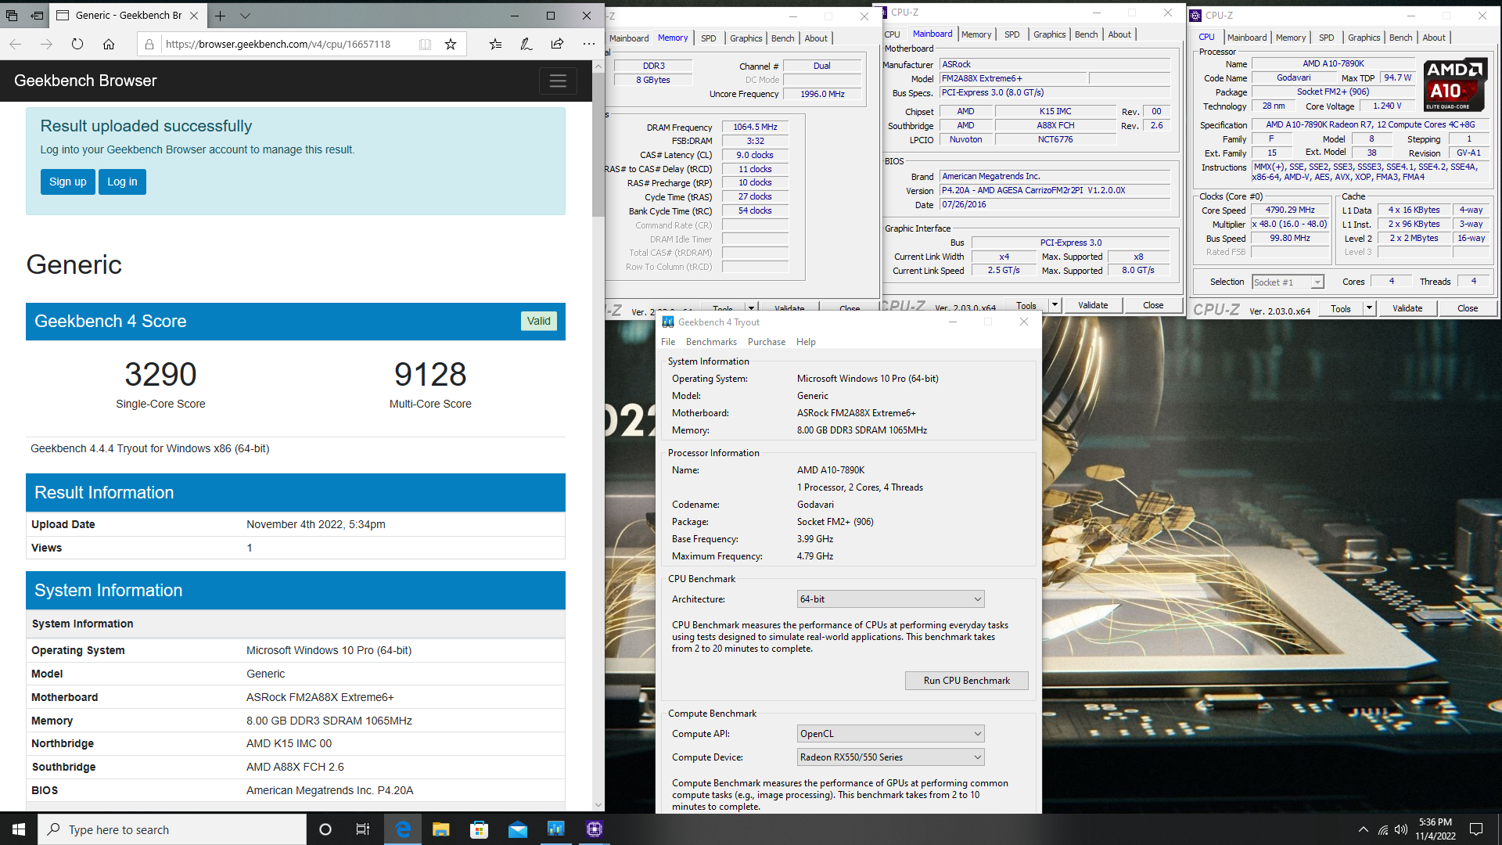Click scrollbar down arrow in browser

[598, 804]
